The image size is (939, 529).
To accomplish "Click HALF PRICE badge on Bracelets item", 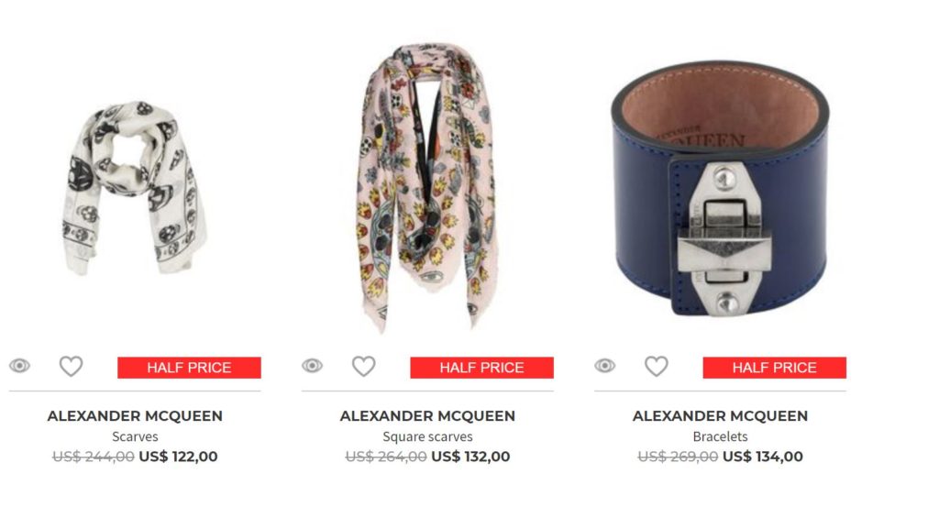I will click(x=774, y=368).
